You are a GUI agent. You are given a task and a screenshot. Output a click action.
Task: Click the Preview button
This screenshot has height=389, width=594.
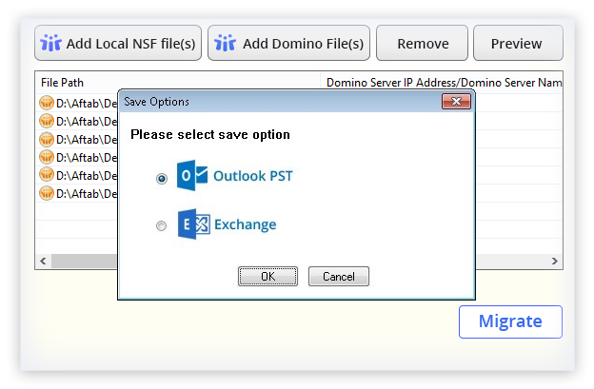click(518, 43)
